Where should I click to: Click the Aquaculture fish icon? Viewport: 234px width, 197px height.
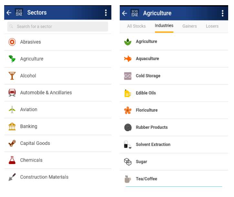[128, 59]
